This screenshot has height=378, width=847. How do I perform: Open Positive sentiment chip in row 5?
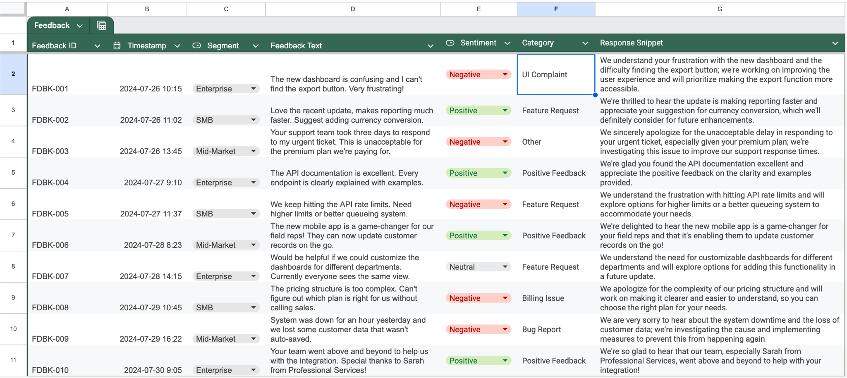[479, 173]
